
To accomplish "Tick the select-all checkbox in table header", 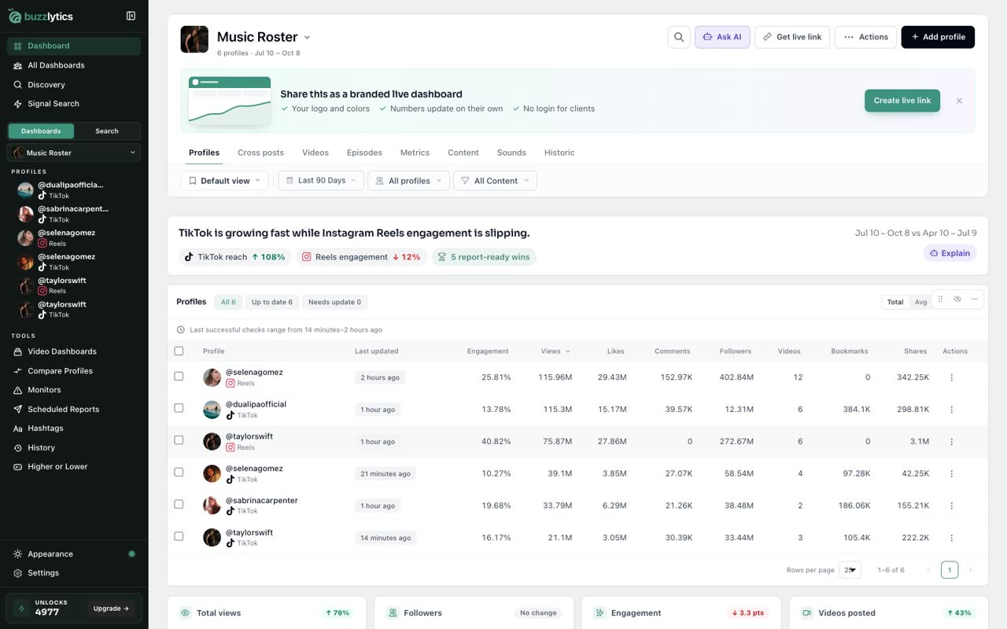I will click(179, 351).
